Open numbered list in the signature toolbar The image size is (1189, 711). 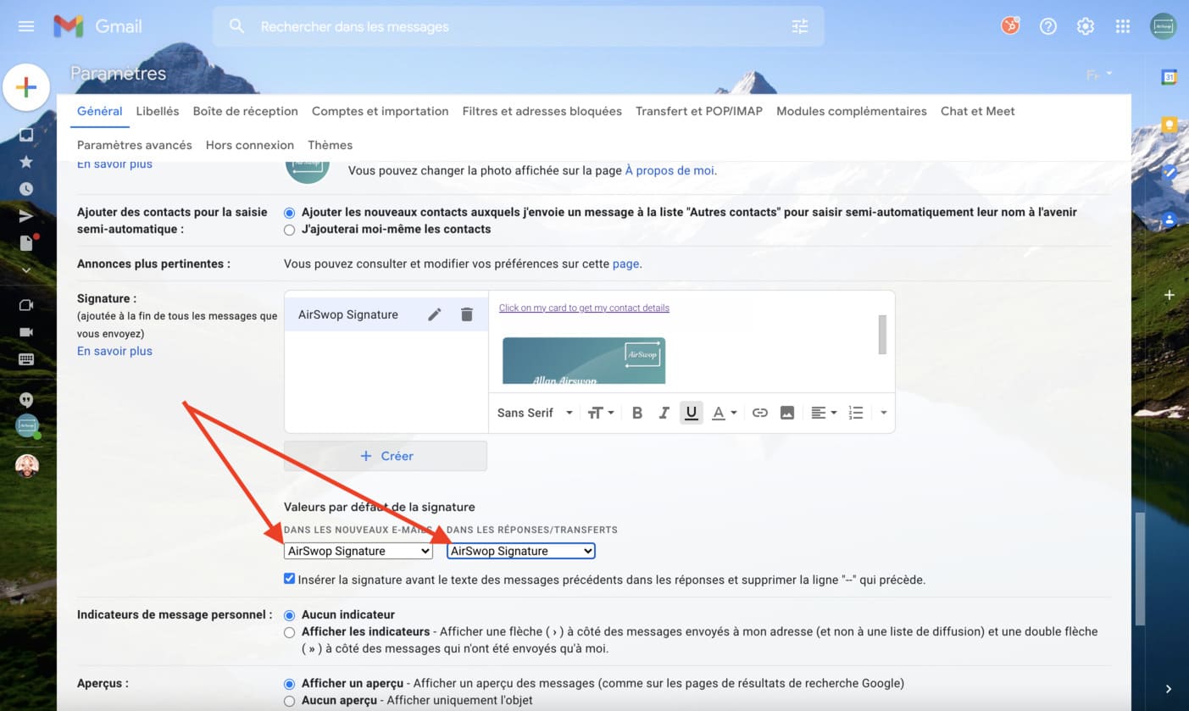click(856, 413)
